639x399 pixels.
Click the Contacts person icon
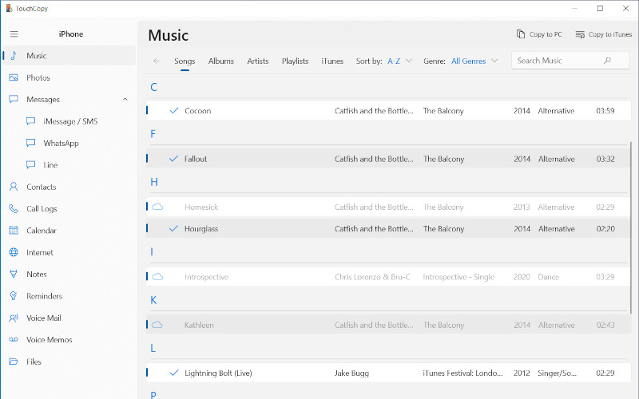[x=14, y=187]
